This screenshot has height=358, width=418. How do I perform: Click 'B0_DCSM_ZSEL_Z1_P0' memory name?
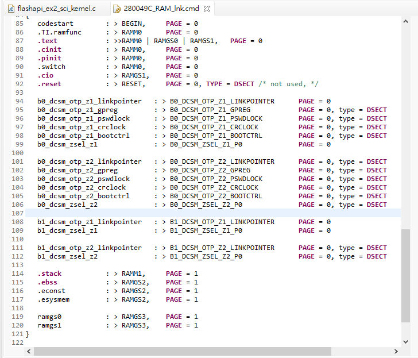click(x=206, y=144)
